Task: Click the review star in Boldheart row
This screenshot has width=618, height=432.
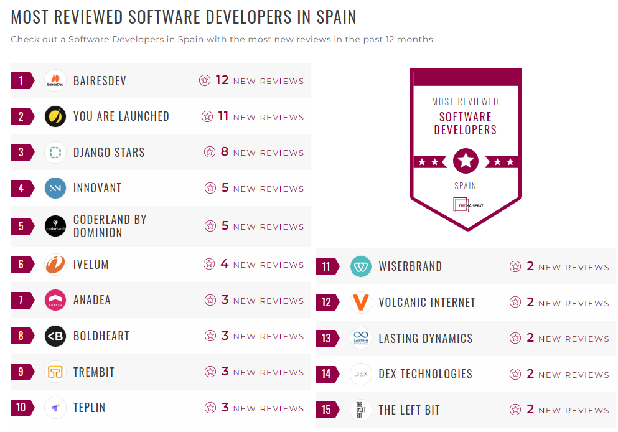Action: coord(210,336)
